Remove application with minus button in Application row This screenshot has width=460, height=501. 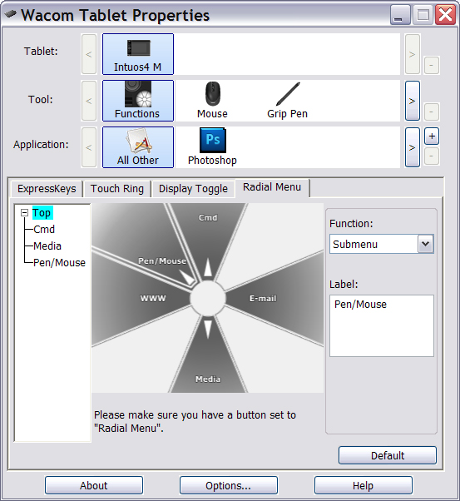(x=432, y=156)
